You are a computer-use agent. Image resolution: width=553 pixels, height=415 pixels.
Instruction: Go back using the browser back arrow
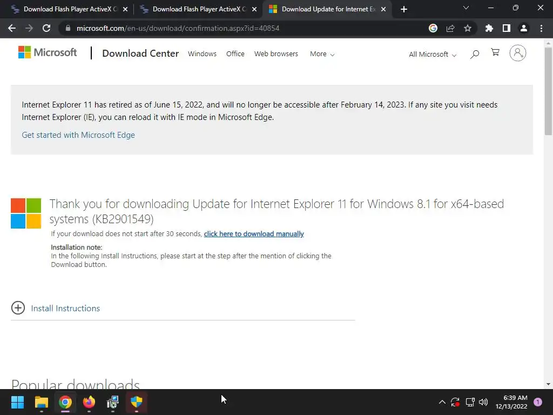coord(12,28)
